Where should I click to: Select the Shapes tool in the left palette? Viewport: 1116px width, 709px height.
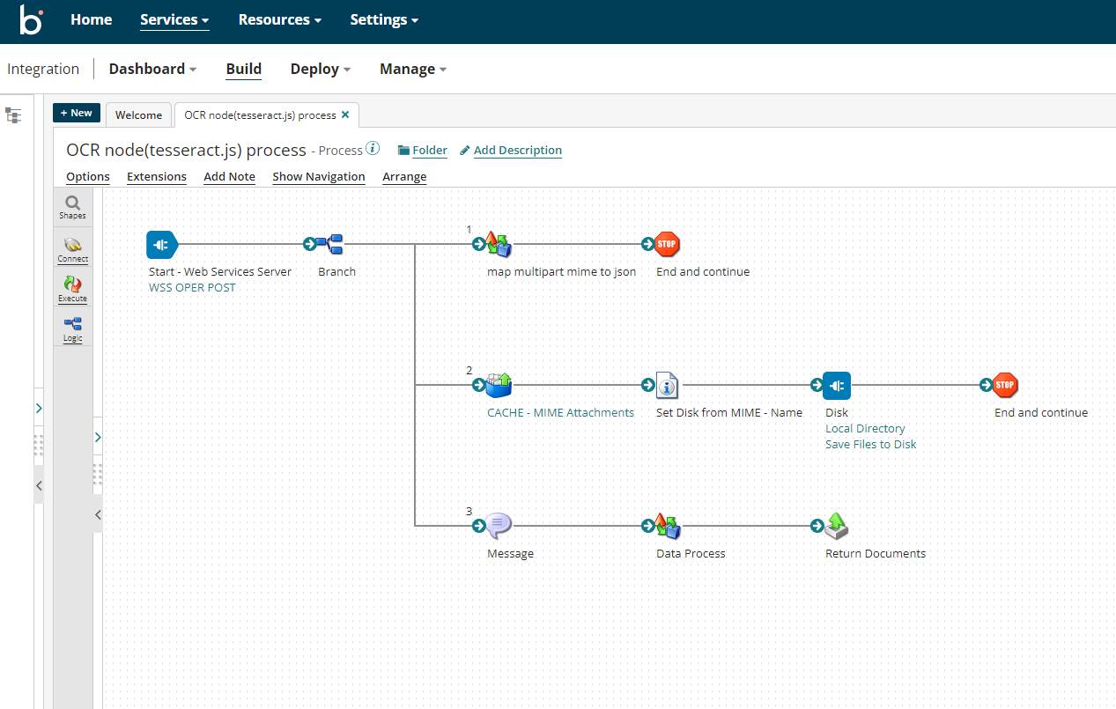(71, 206)
